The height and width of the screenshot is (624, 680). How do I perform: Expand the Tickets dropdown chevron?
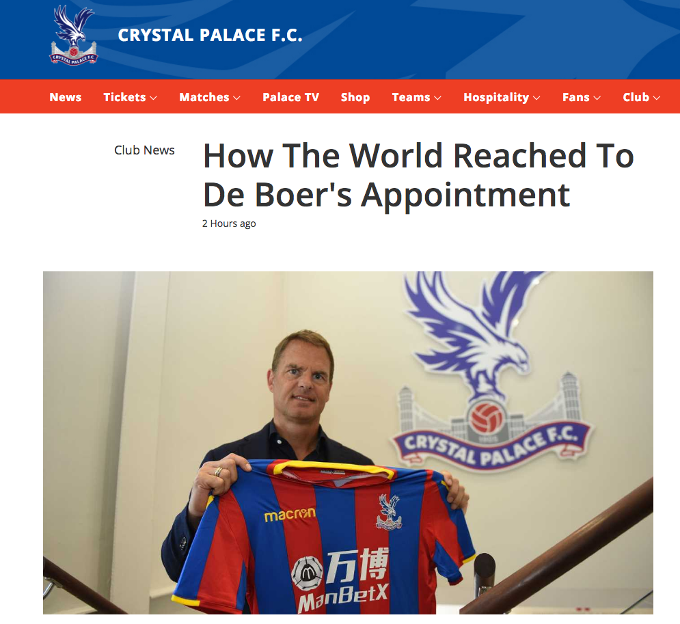pos(153,98)
